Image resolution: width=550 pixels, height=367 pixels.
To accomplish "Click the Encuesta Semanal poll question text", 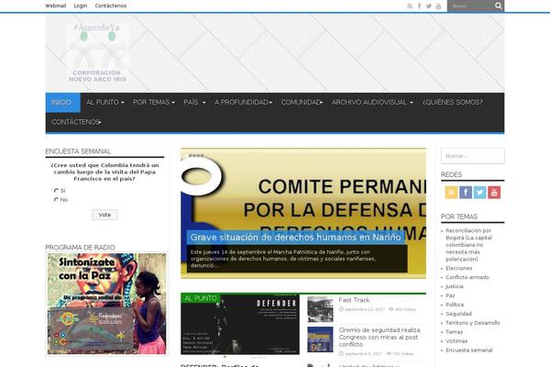I will pyautogui.click(x=104, y=172).
